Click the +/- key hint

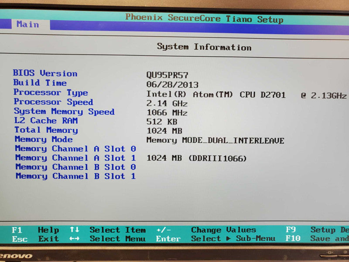tap(164, 230)
